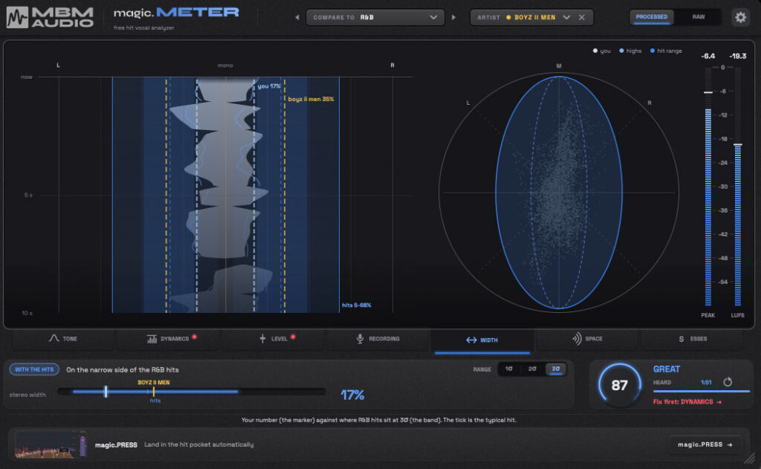Click the Recording microphone icon

click(x=360, y=339)
